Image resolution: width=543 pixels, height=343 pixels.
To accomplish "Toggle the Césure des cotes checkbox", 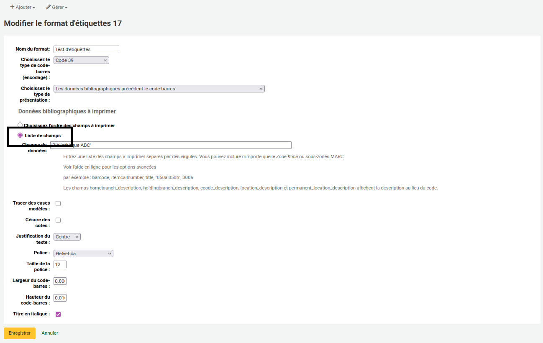I will 58,220.
